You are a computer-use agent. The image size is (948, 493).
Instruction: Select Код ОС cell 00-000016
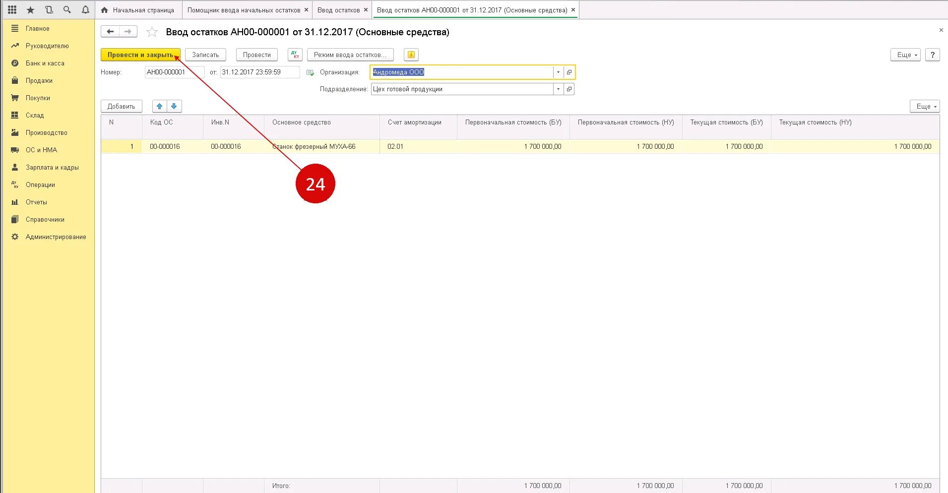pyautogui.click(x=172, y=147)
